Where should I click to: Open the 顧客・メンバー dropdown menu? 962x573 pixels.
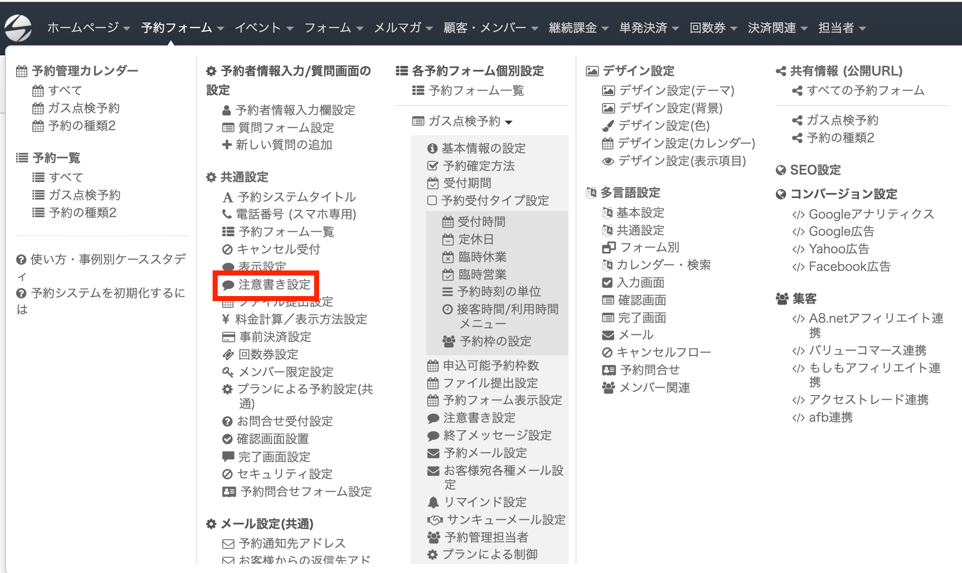click(490, 28)
